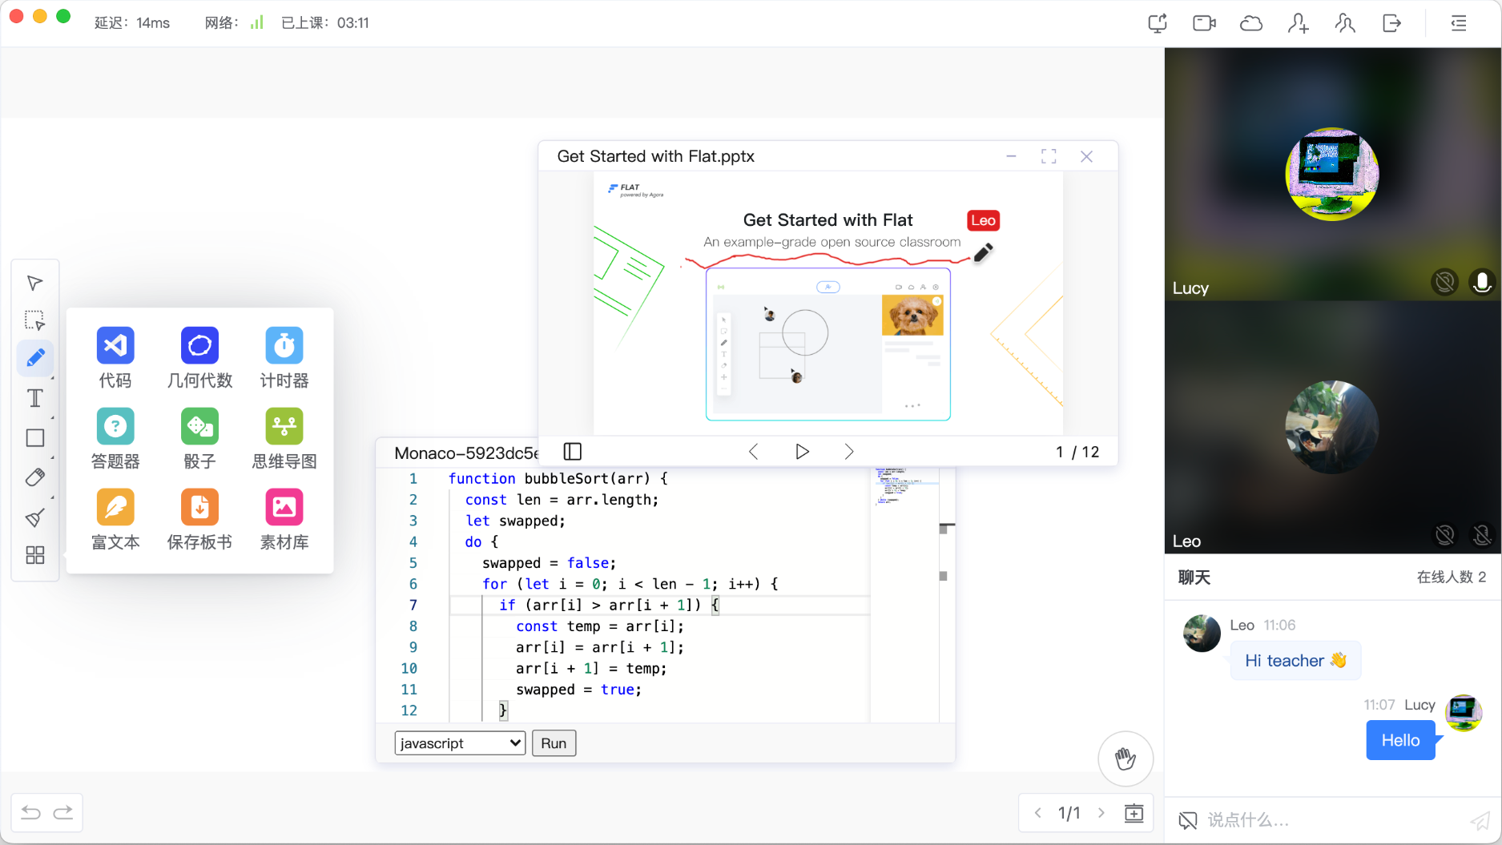Launch the 几何代数 geometry app
The image size is (1502, 845).
point(199,346)
